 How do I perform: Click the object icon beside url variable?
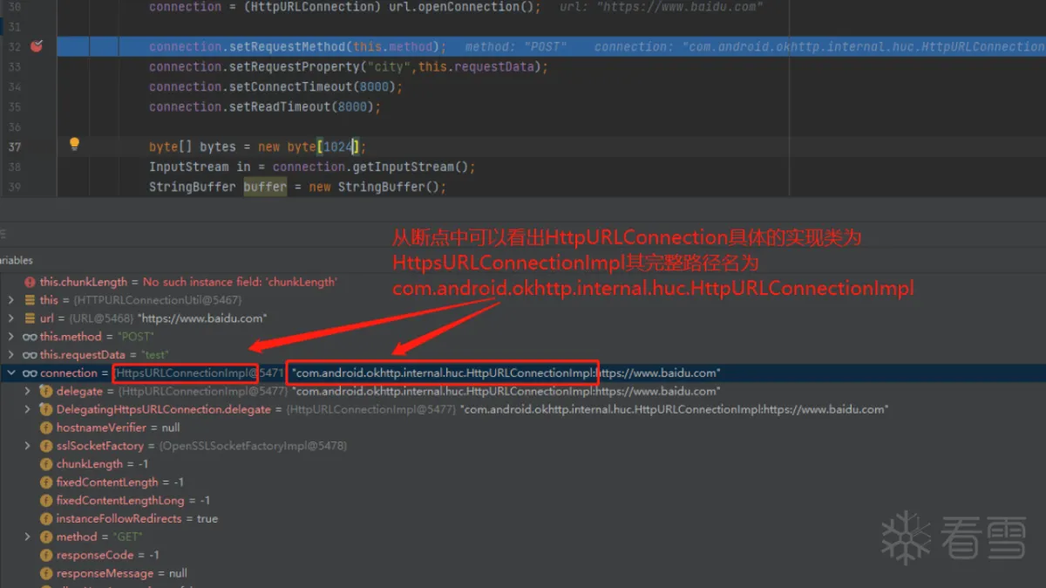click(x=30, y=318)
